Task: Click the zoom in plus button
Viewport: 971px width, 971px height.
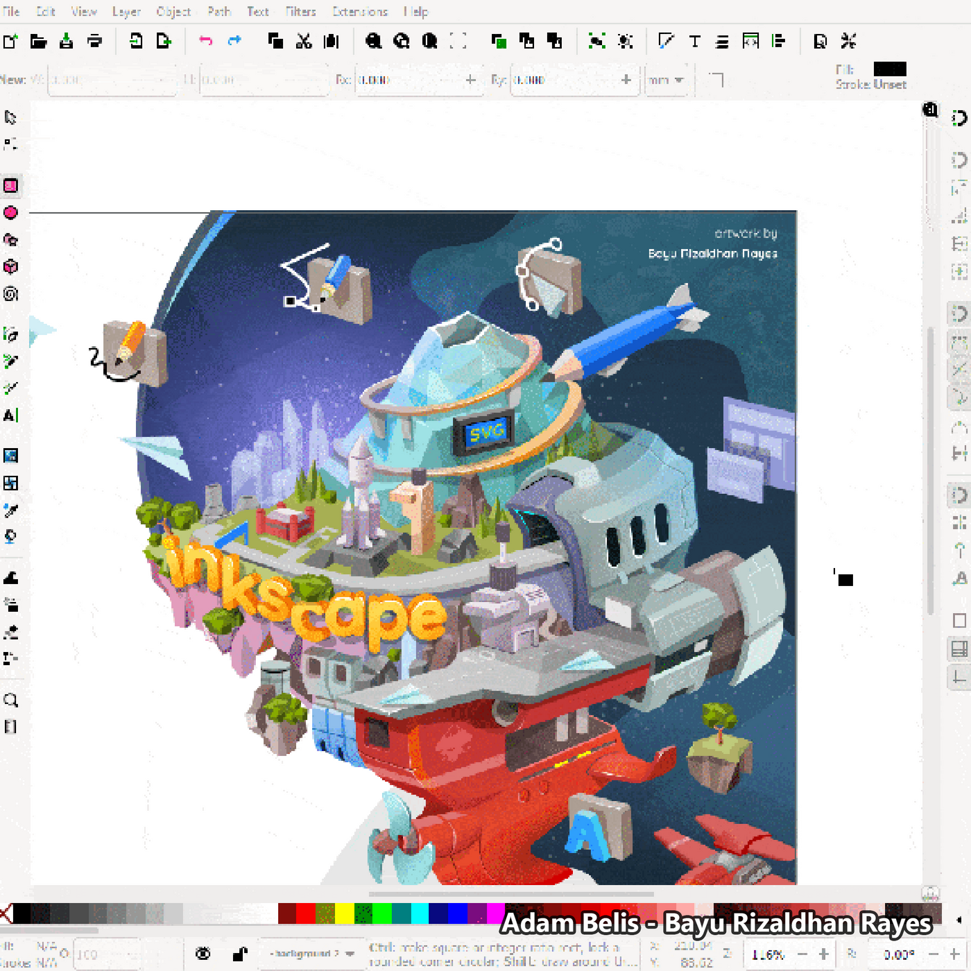Action: pos(824,953)
